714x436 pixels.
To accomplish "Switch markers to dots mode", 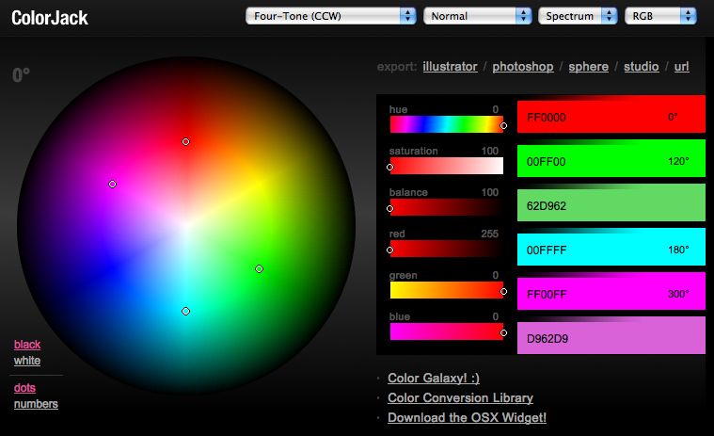I will point(25,388).
